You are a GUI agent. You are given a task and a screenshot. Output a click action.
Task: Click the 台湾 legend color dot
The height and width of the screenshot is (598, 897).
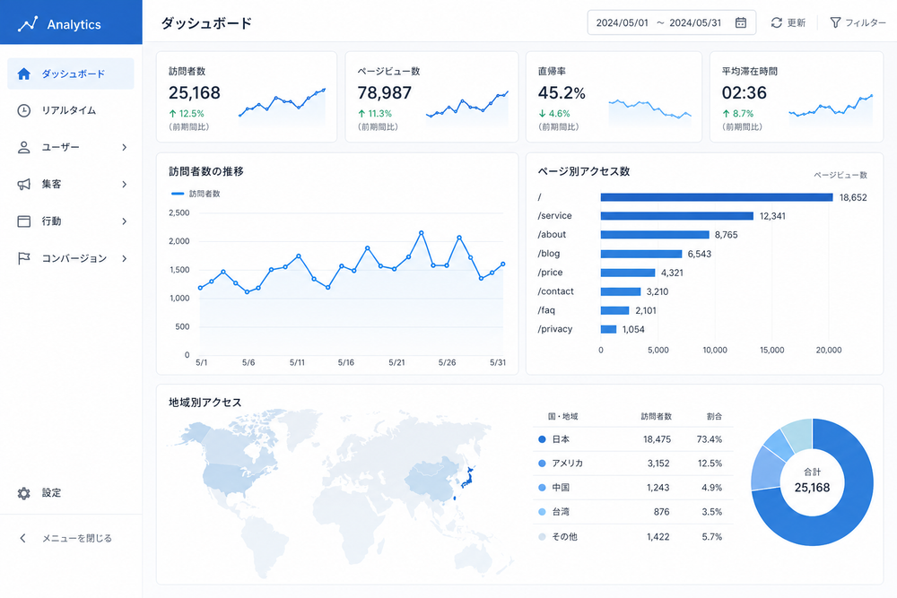point(543,512)
